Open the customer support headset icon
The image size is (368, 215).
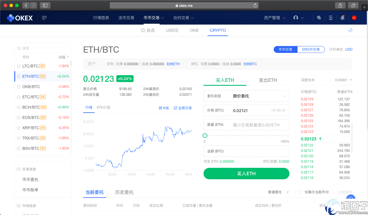tap(296, 18)
